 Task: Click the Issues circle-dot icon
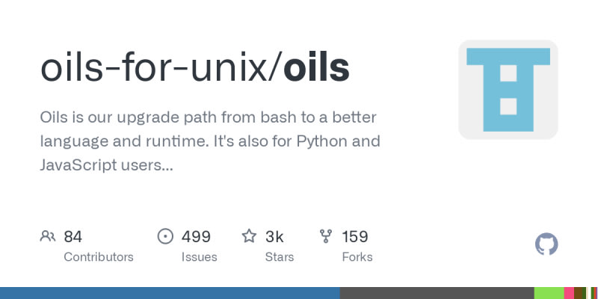(165, 237)
